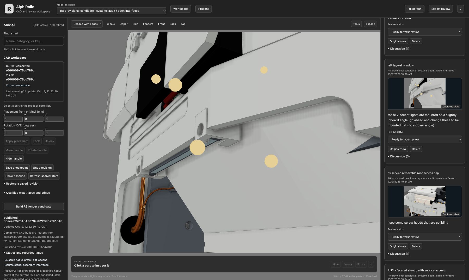Click Build R8 fender candidate

coord(34,206)
